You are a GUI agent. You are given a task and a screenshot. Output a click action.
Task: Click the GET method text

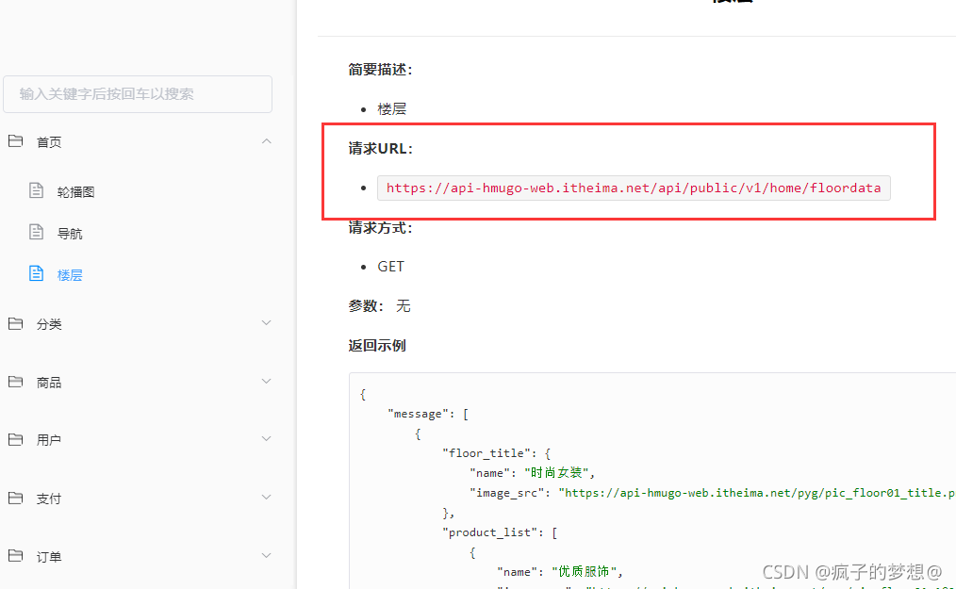coord(391,267)
